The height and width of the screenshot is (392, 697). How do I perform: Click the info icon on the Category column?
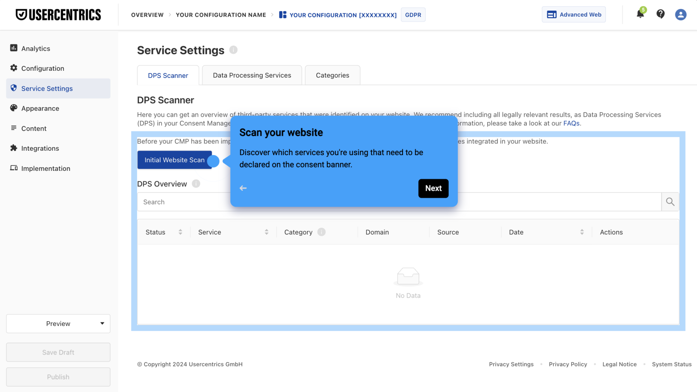coord(321,232)
